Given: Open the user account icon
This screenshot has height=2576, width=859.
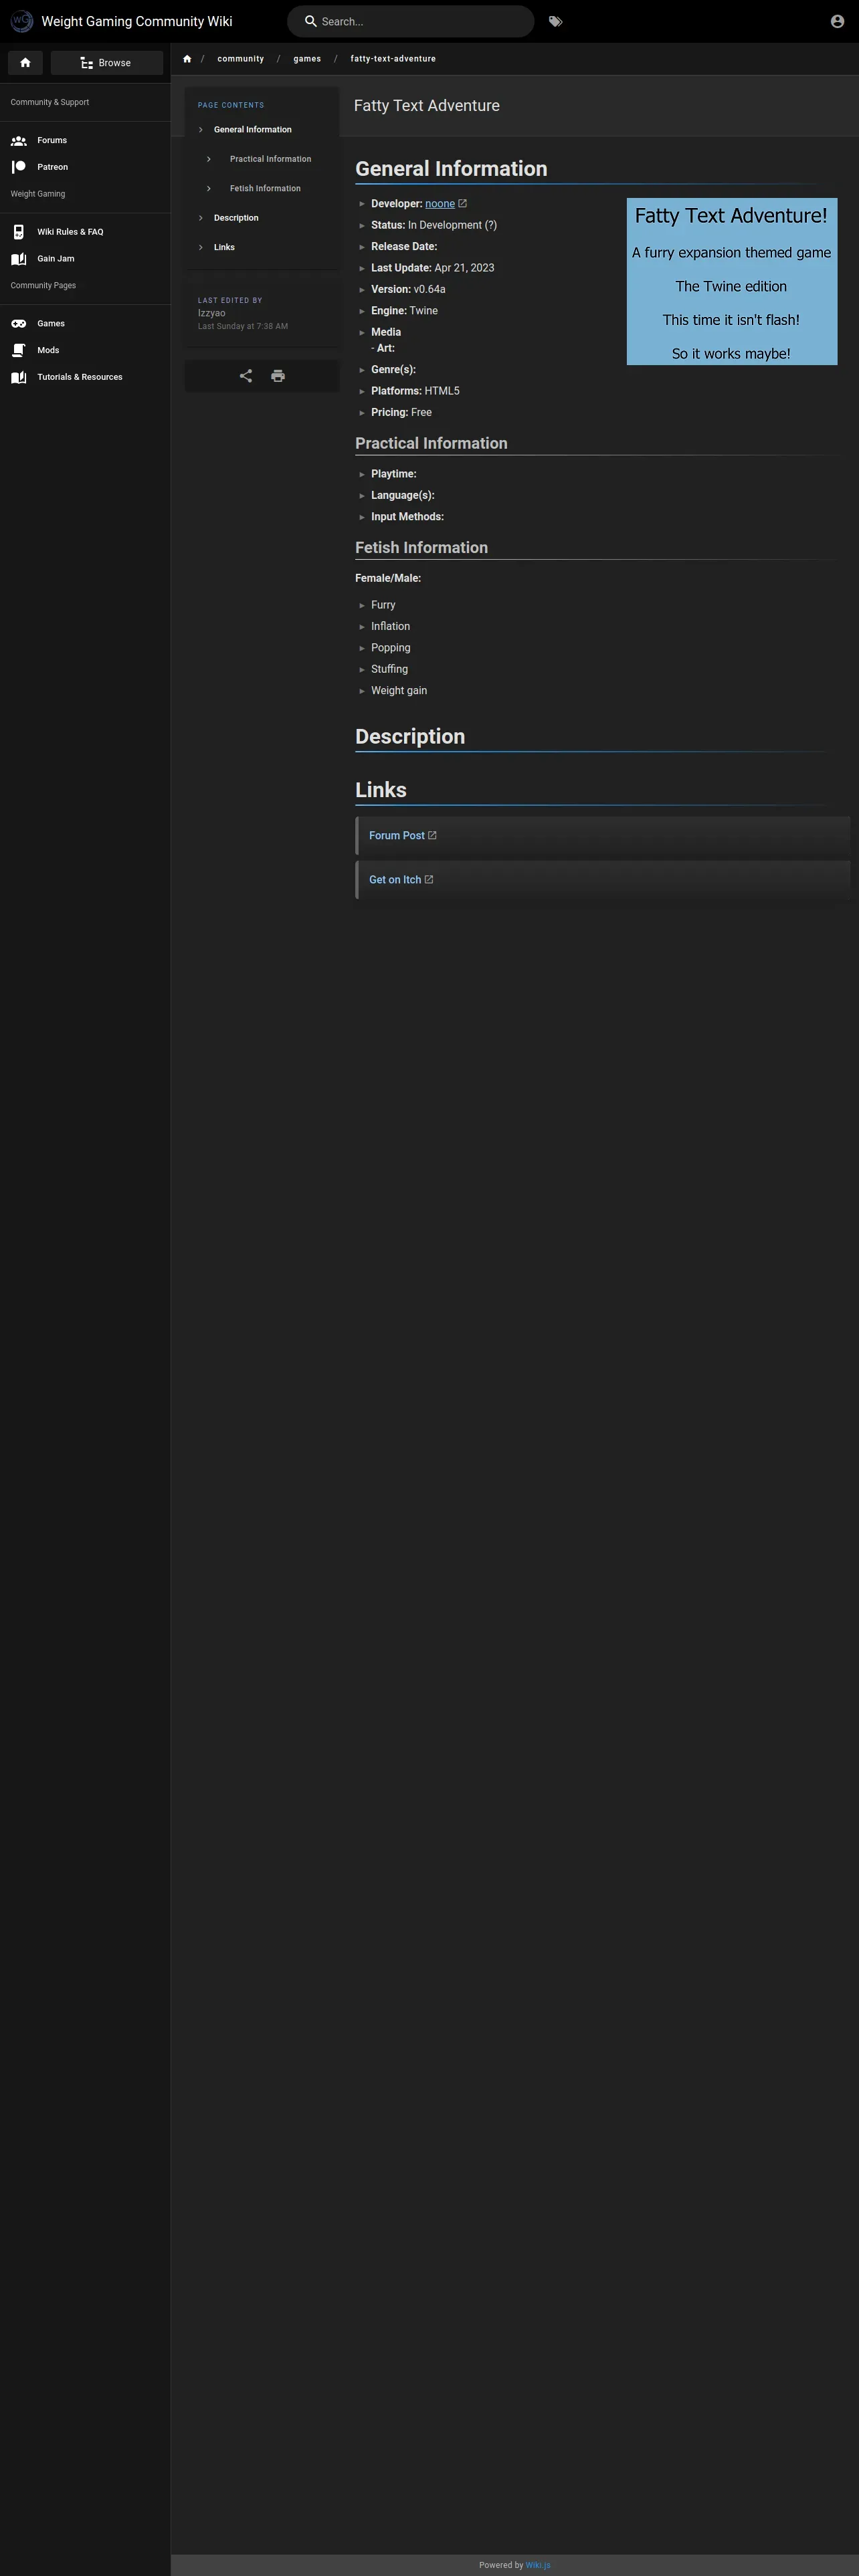Looking at the screenshot, I should pos(837,21).
